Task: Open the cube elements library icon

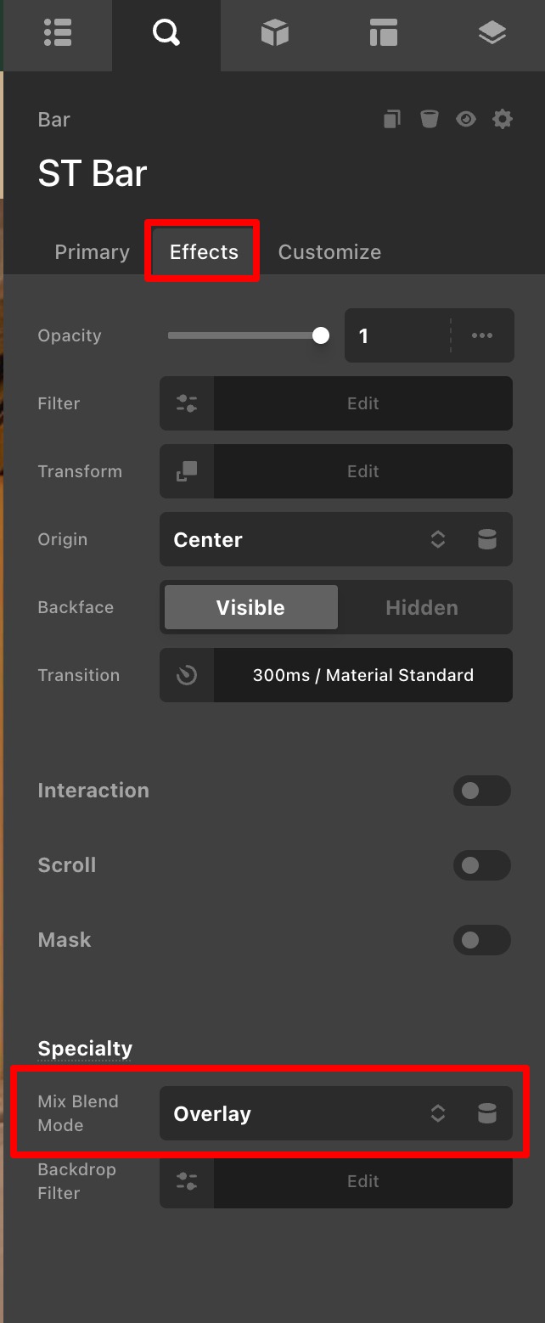Action: [274, 34]
